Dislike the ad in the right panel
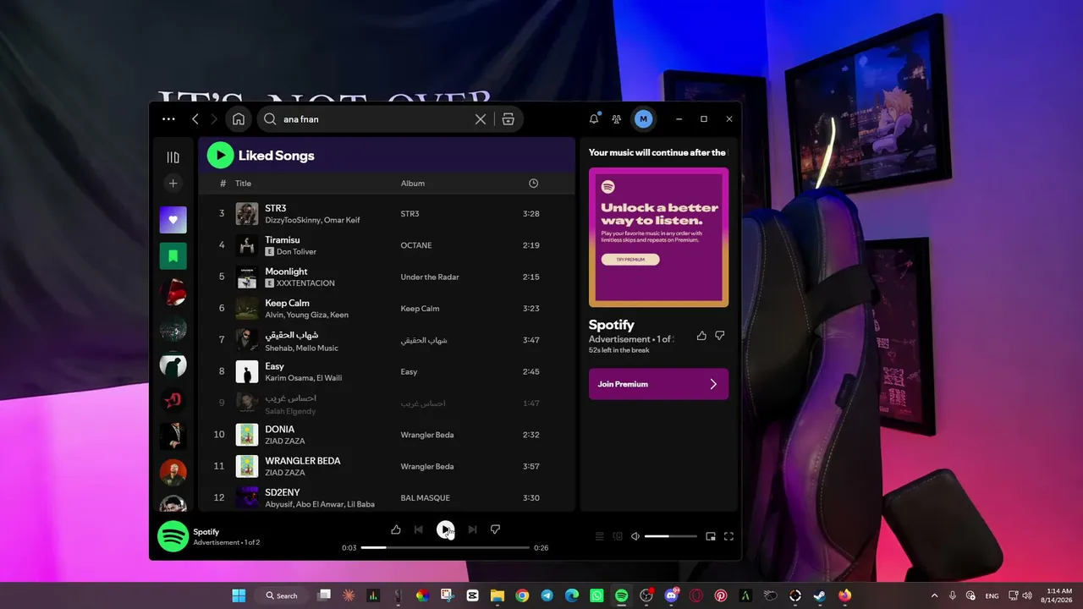 click(720, 336)
